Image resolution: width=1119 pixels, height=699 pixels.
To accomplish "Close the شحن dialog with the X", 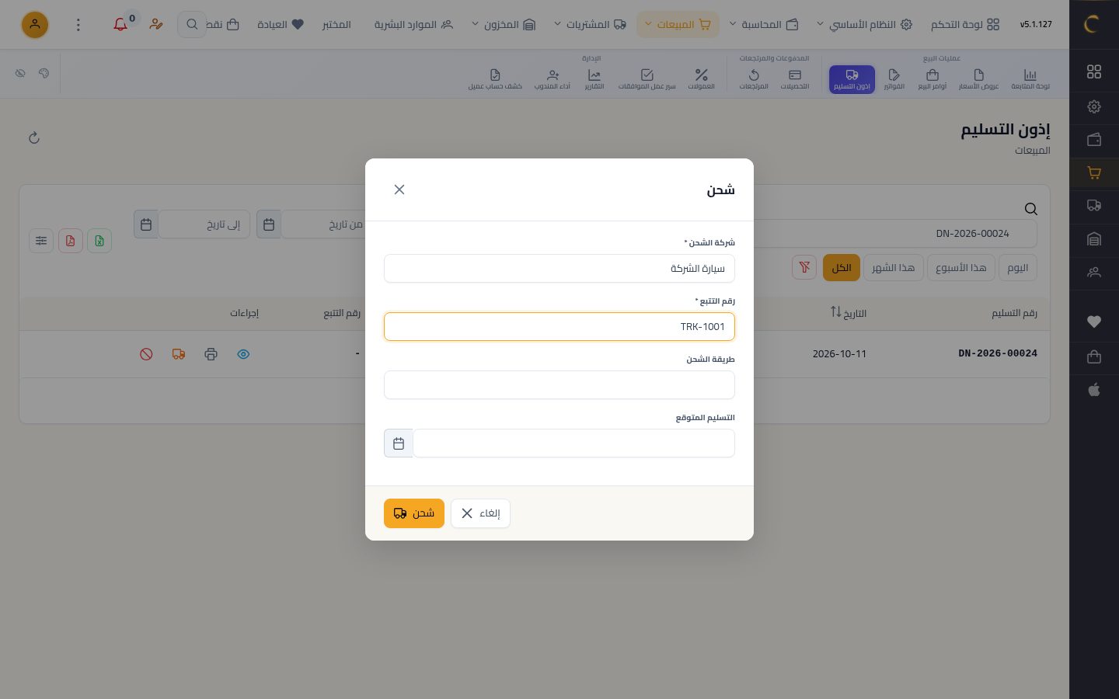I will pos(399,190).
